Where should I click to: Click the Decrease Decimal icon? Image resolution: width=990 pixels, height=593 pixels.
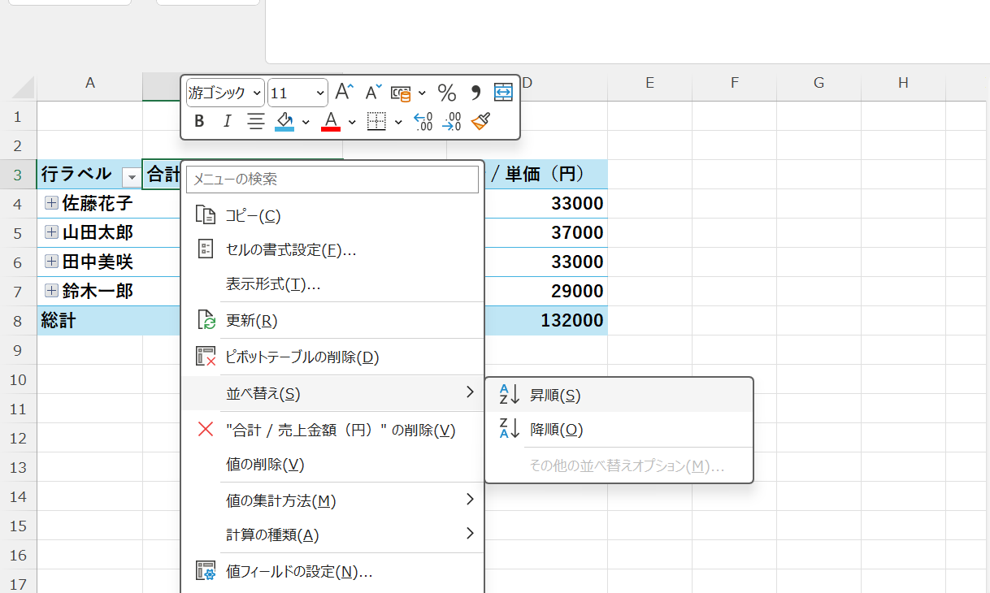point(451,121)
